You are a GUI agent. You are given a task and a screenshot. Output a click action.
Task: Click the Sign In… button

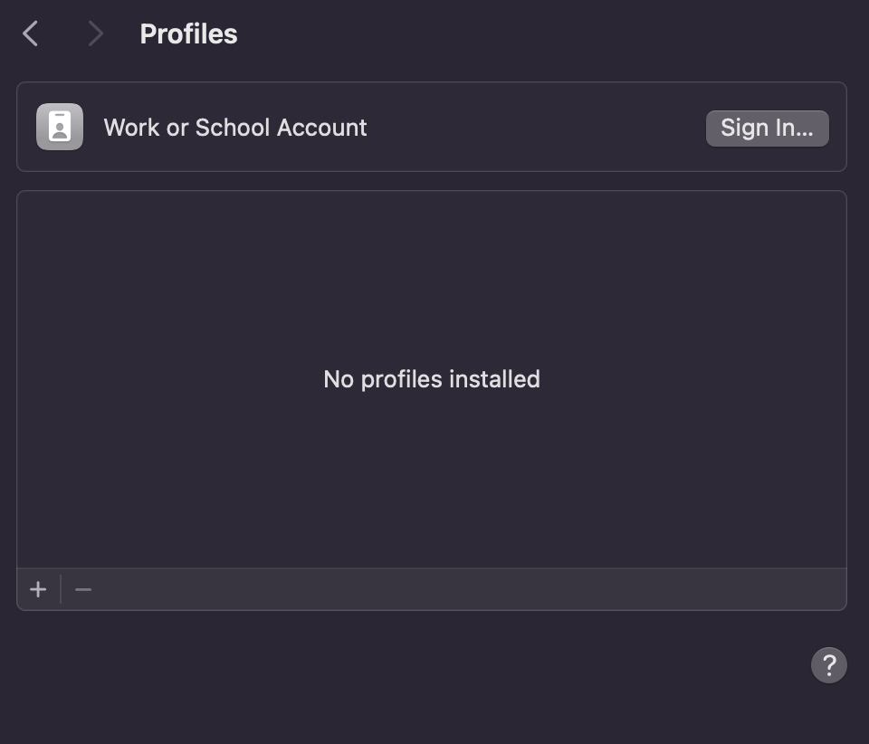point(767,128)
